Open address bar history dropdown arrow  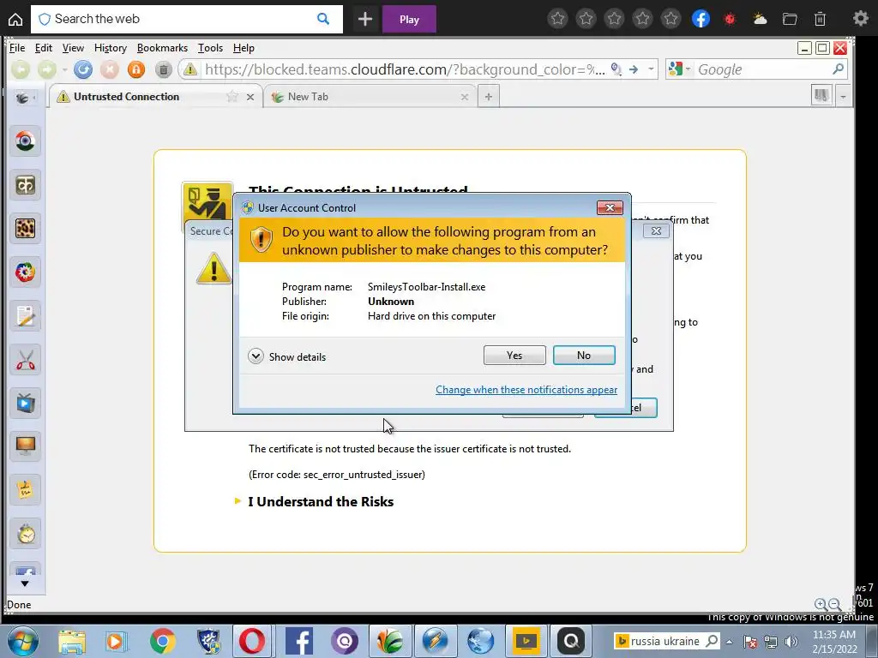(x=651, y=69)
